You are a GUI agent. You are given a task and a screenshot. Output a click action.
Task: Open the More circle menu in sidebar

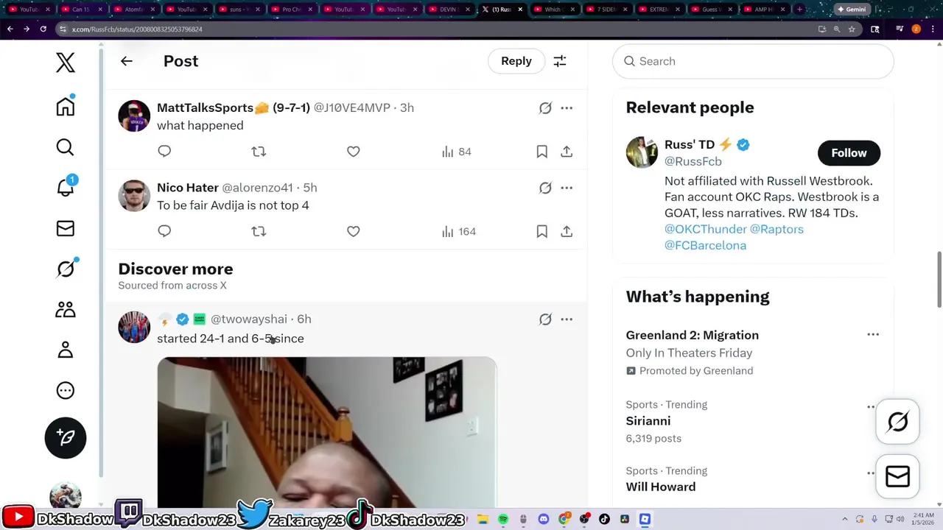(66, 390)
